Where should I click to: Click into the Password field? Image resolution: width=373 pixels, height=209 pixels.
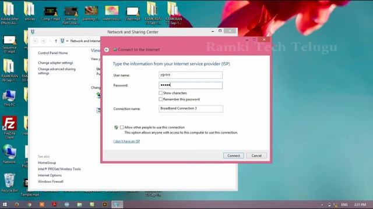(191, 85)
